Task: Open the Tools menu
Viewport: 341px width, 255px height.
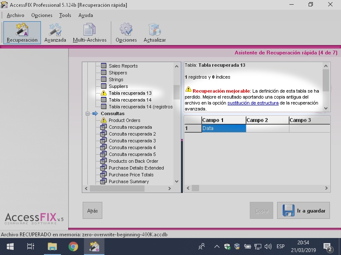Action: pyautogui.click(x=65, y=15)
